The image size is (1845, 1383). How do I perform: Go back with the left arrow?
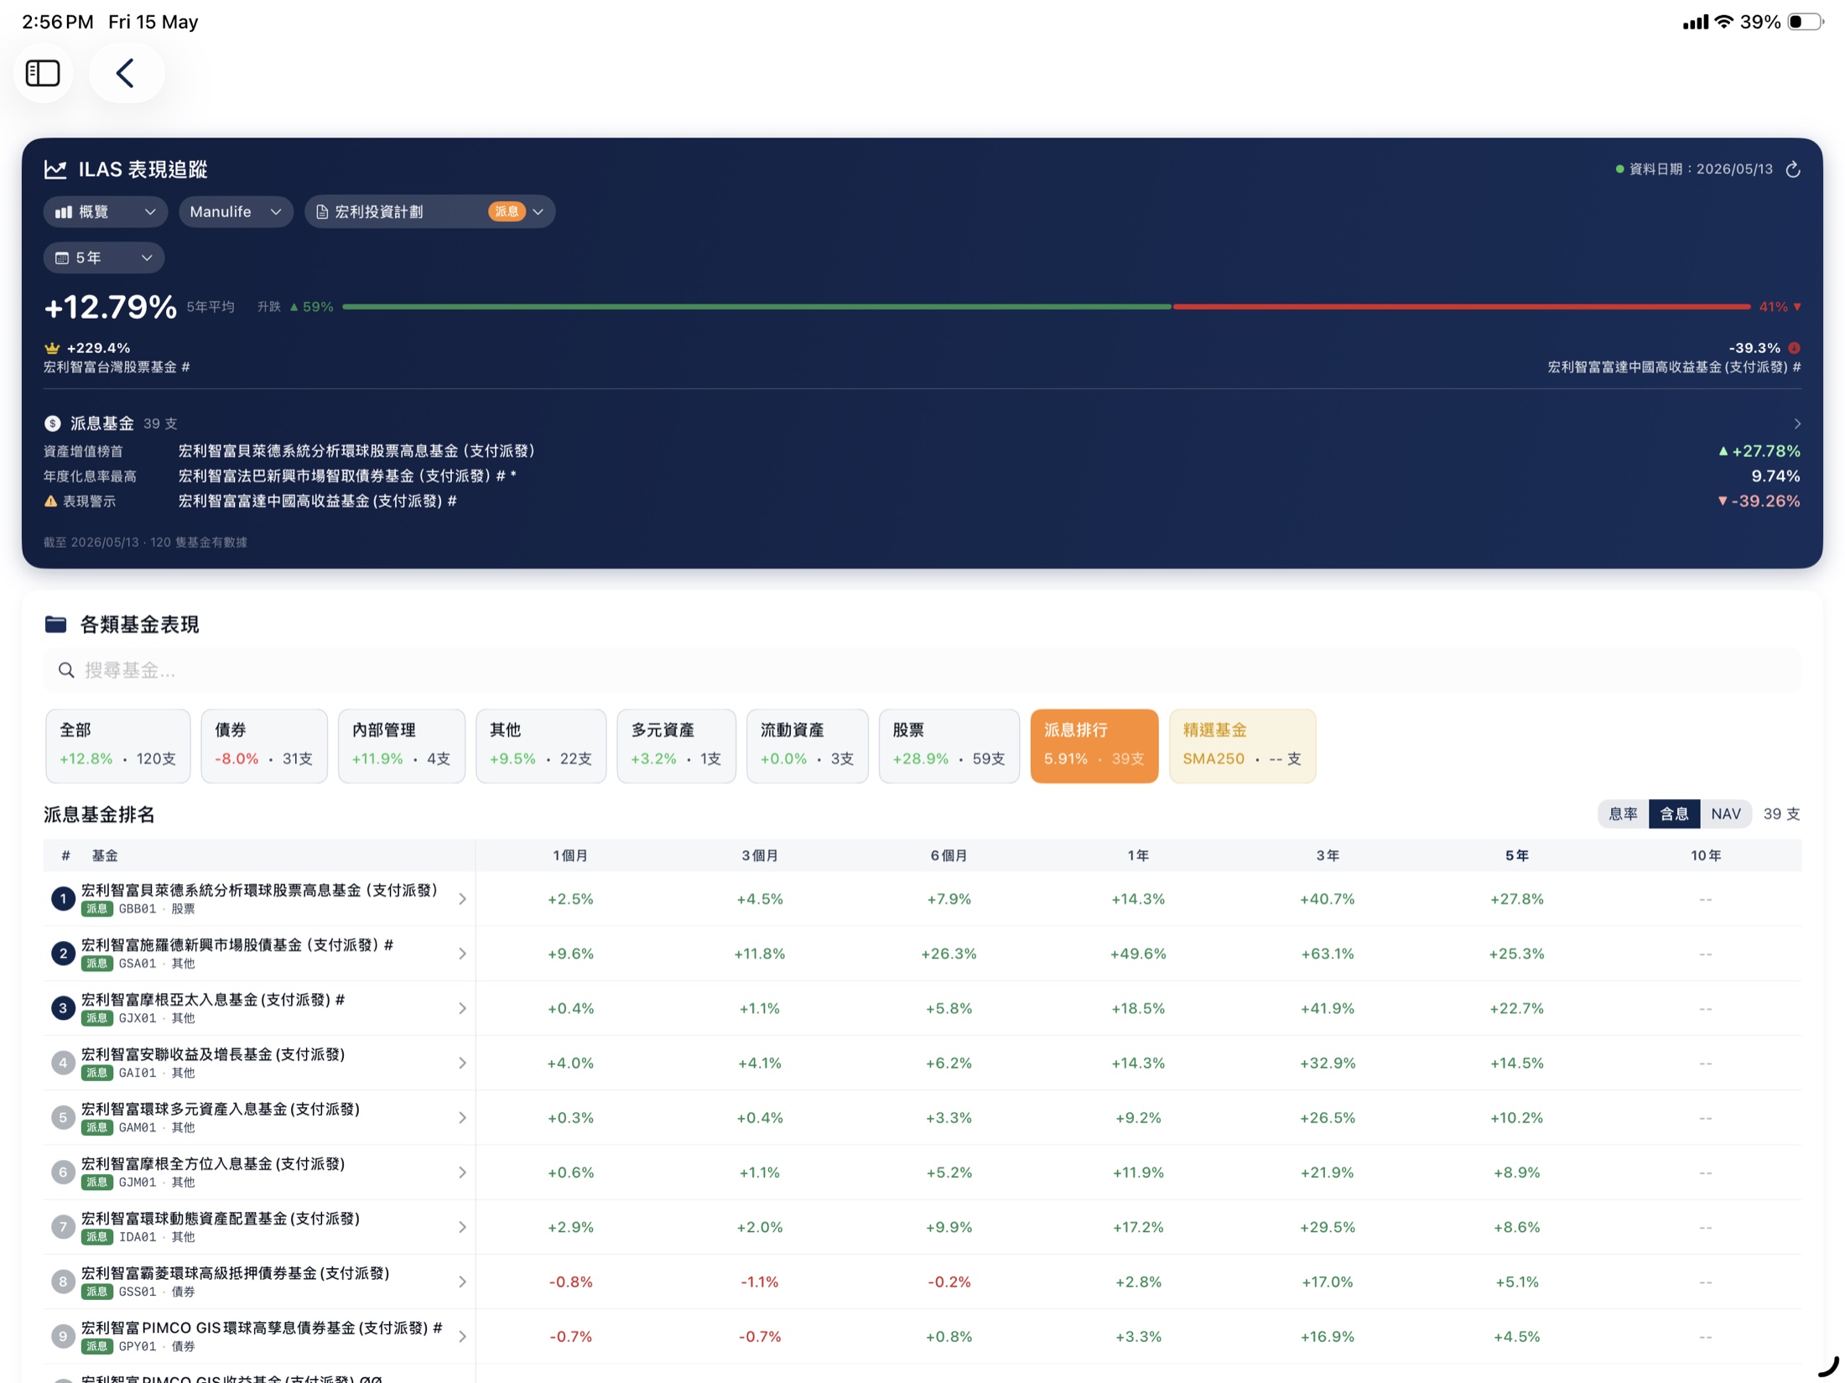coord(126,73)
